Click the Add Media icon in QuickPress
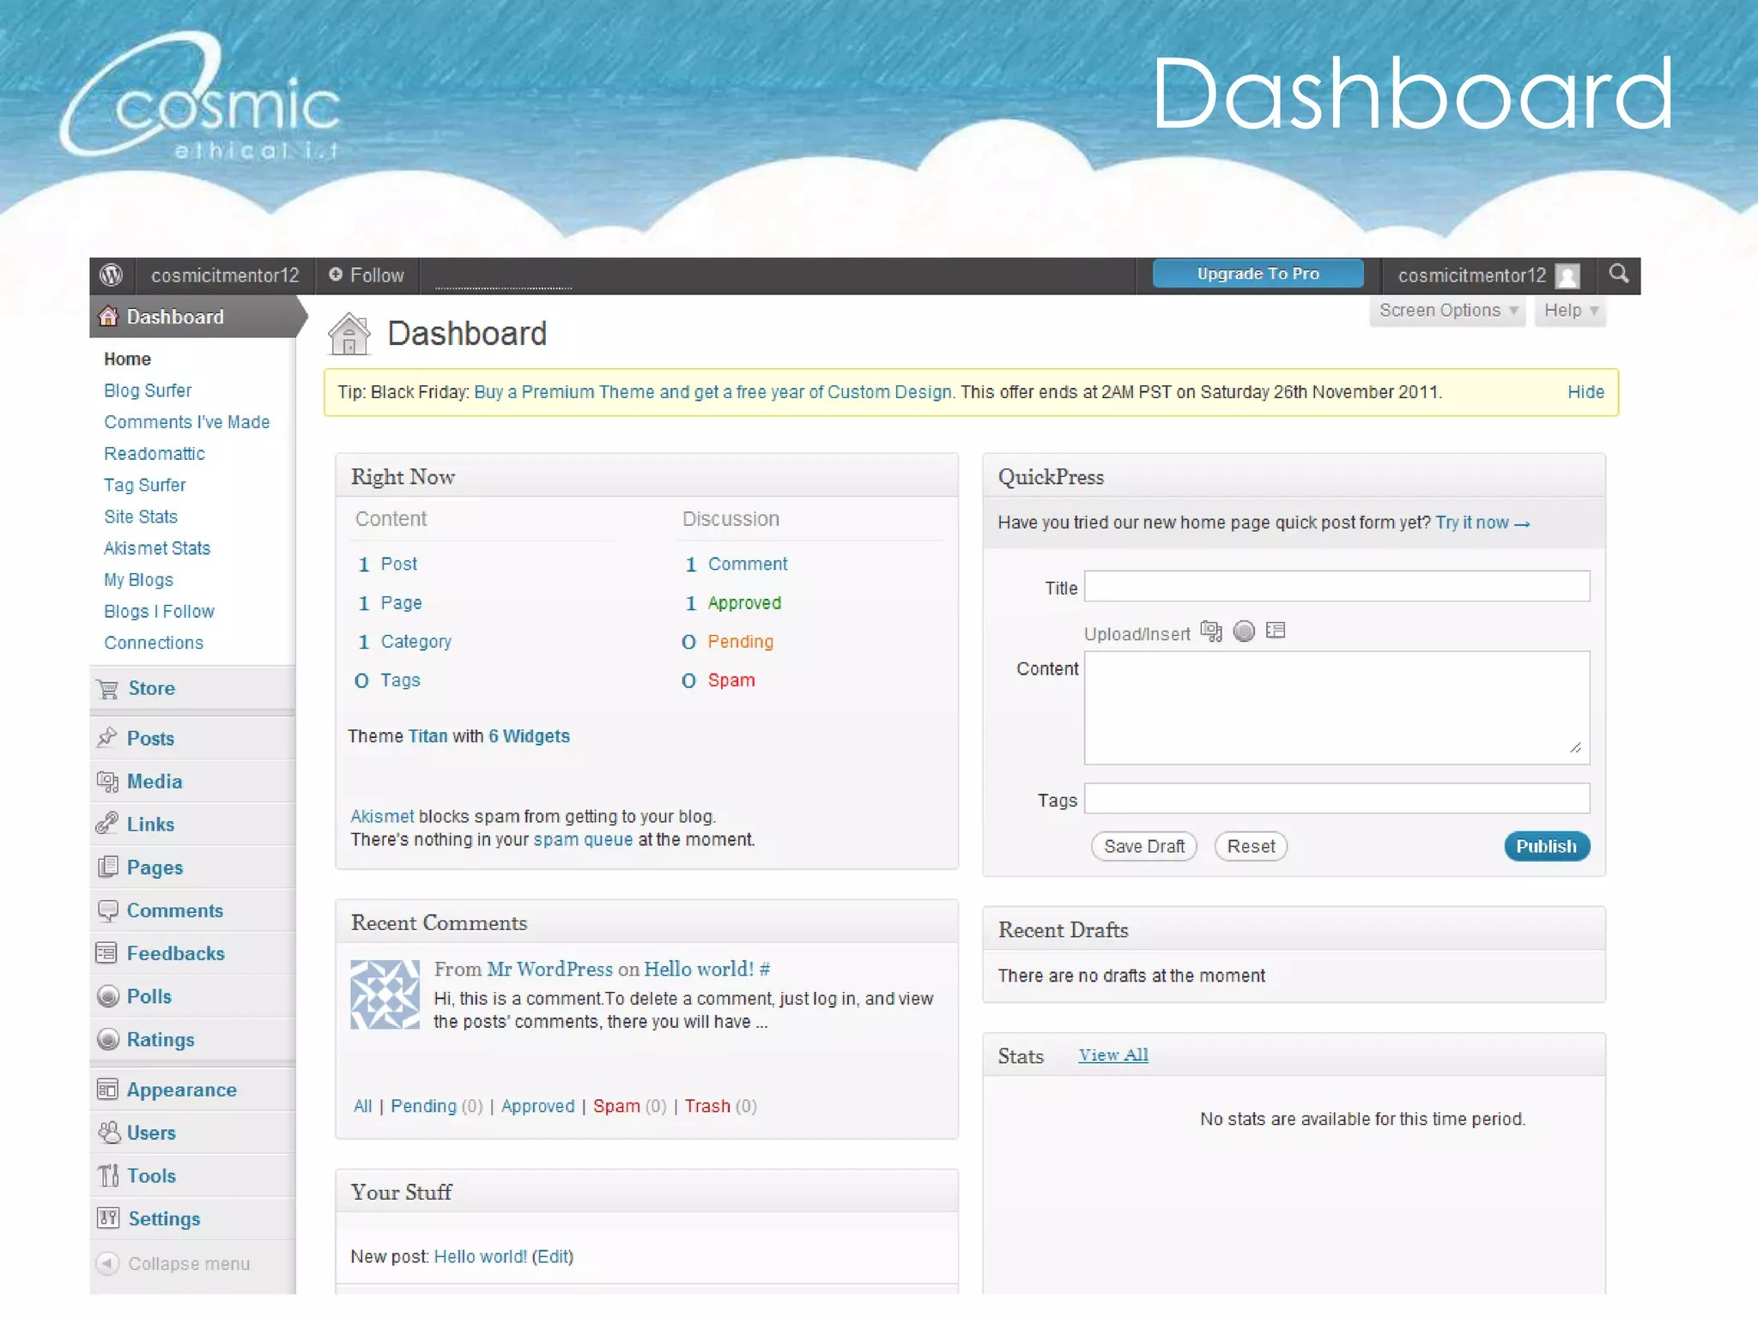 (1211, 632)
